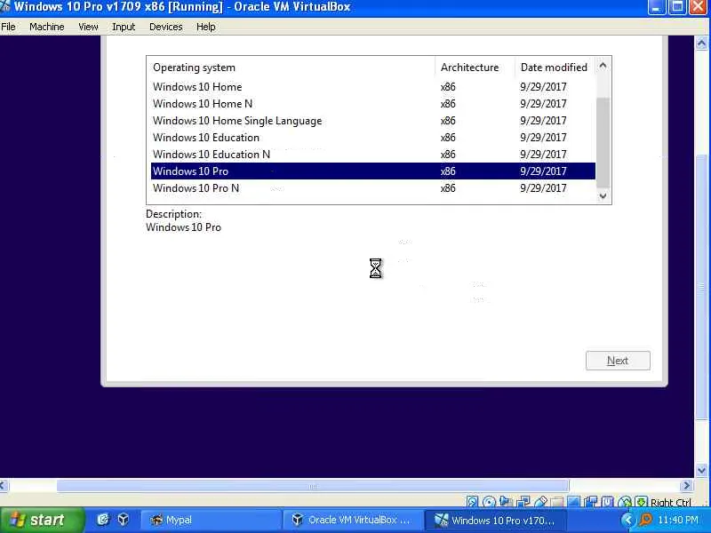Viewport: 711px width, 533px height.
Task: Select Windows 10 Home edition
Action: [x=372, y=86]
